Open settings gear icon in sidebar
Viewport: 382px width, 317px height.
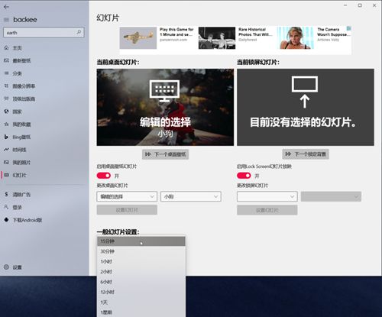pos(6,267)
